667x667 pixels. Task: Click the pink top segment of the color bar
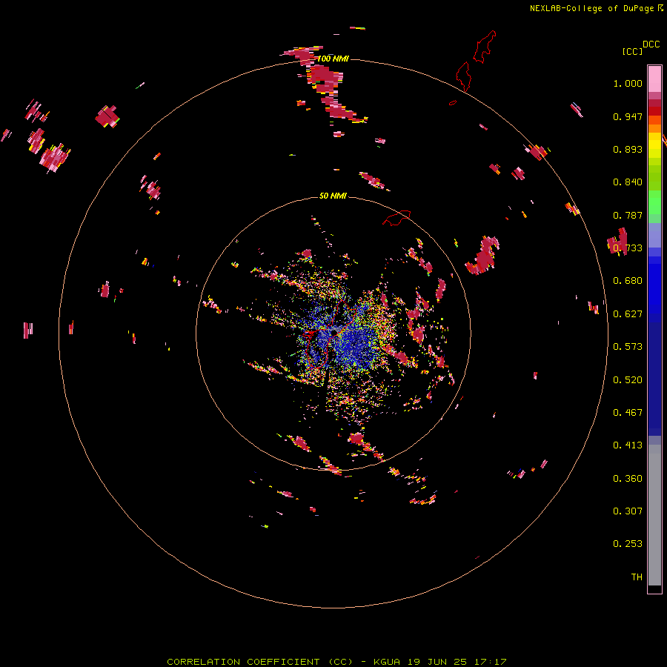tap(654, 79)
